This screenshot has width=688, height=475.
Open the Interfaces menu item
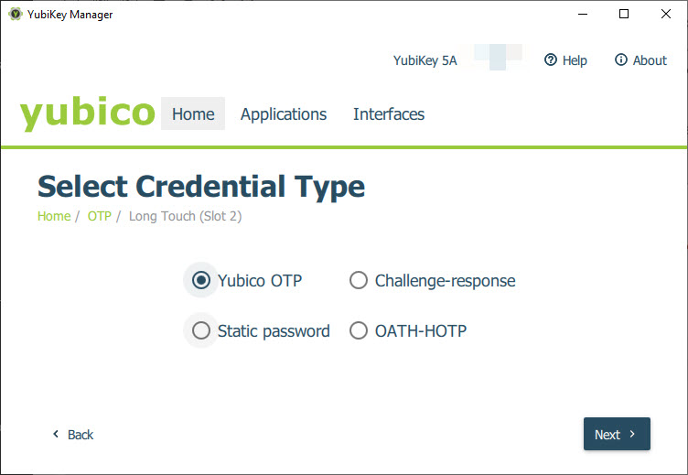coord(389,113)
